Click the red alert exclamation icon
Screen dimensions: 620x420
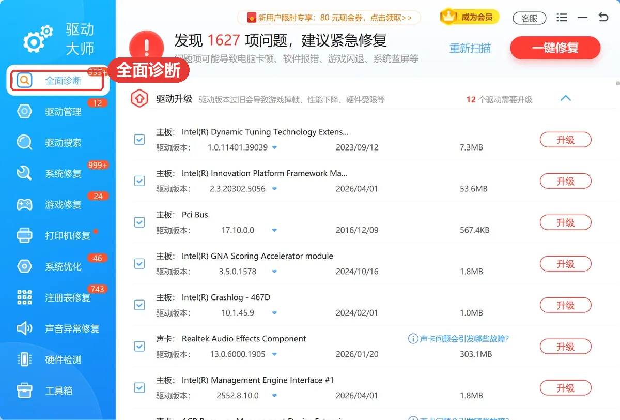[147, 49]
